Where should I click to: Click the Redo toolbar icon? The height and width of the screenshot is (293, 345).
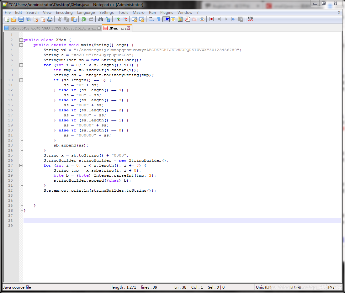pos(91,19)
